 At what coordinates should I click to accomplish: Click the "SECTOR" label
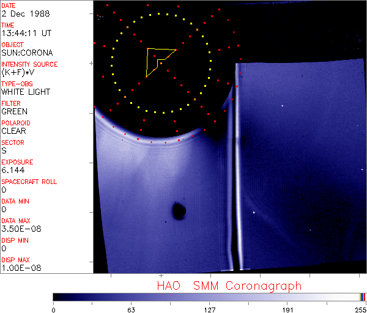pyautogui.click(x=13, y=142)
